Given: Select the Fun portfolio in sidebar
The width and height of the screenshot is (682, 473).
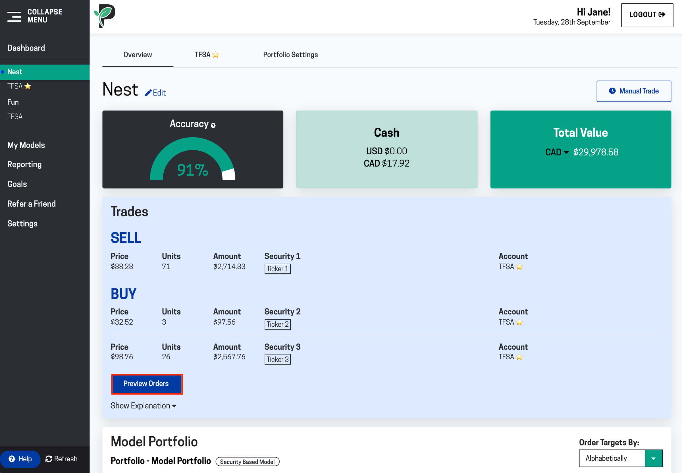Looking at the screenshot, I should 13,102.
